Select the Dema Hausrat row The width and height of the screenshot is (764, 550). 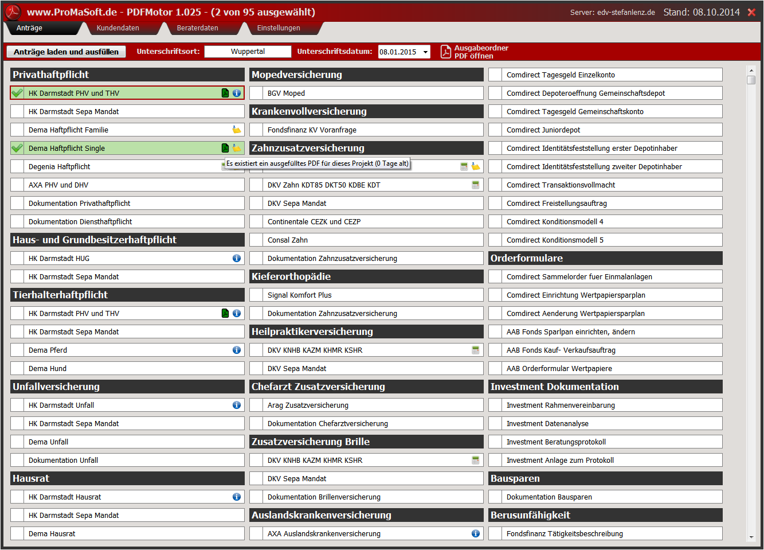127,533
